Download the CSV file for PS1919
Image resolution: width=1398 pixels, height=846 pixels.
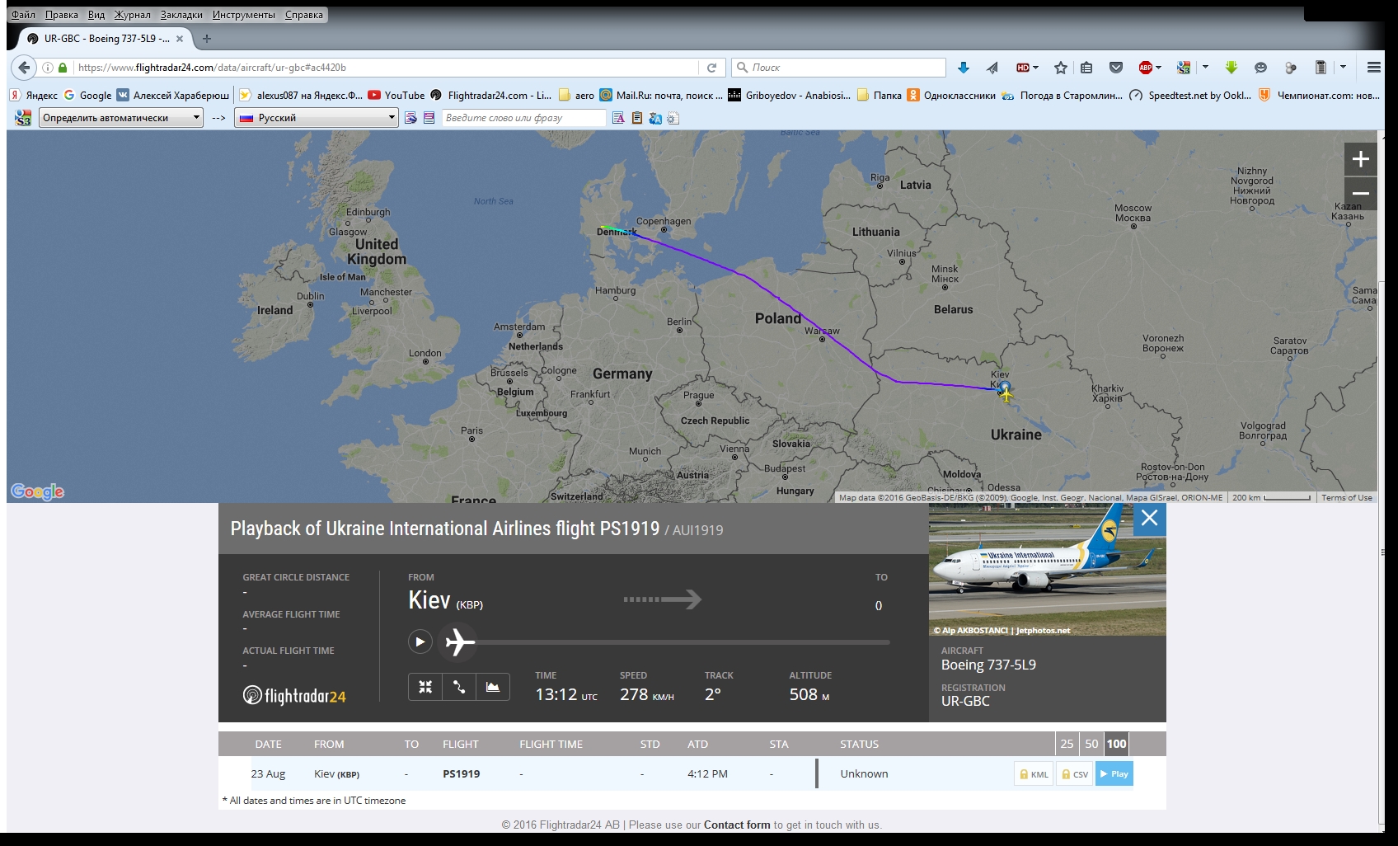tap(1074, 773)
